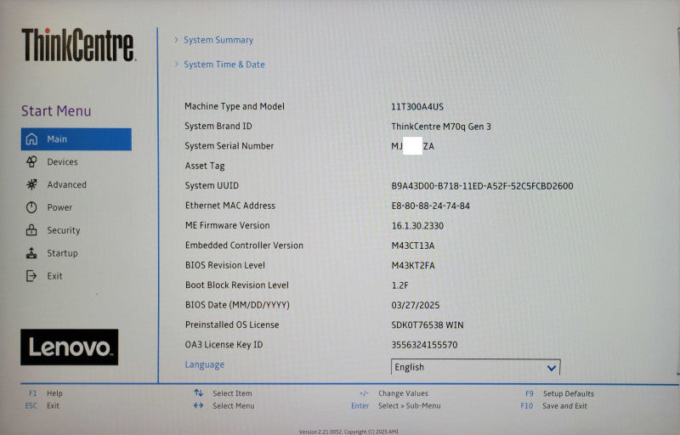Screen dimensions: 680x435
Task: Go to the Advanced menu
Action: (x=67, y=184)
